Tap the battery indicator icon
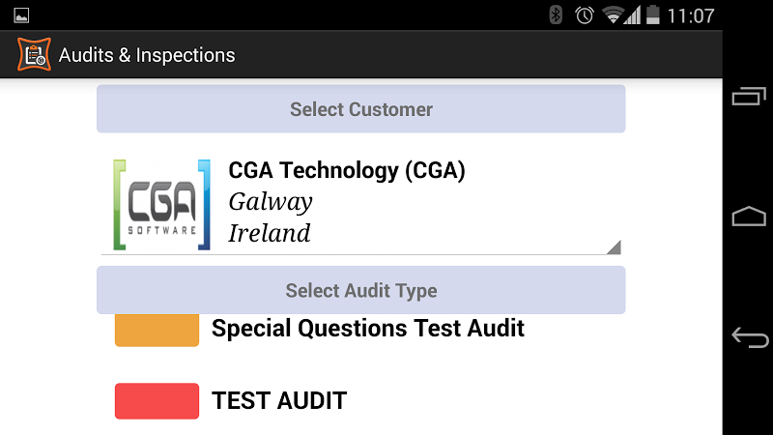 [x=653, y=14]
